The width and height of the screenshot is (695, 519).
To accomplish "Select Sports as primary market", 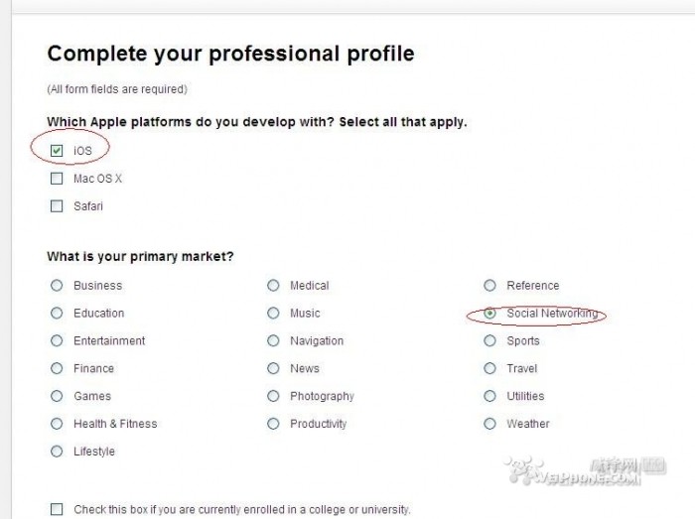I will (489, 340).
